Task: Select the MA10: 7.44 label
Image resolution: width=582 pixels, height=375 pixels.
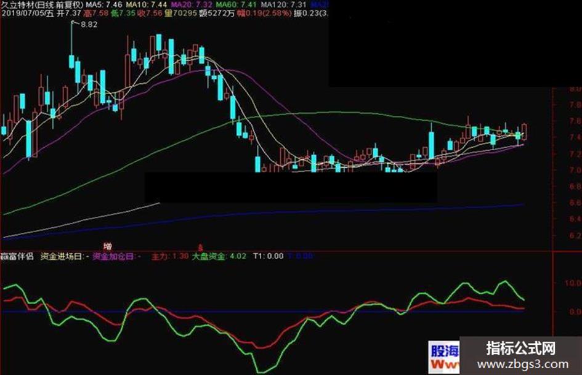Action: (x=146, y=4)
